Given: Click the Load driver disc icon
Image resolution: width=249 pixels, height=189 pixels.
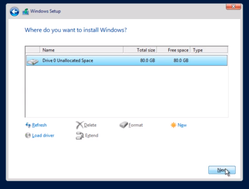Looking at the screenshot, I should [28, 135].
